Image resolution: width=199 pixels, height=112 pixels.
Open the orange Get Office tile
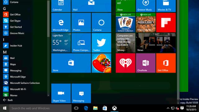click(x=166, y=63)
